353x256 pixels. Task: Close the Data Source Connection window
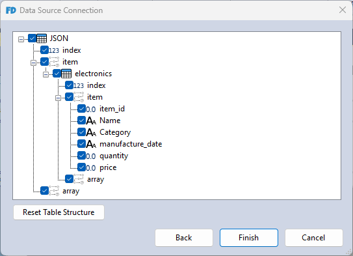343,10
